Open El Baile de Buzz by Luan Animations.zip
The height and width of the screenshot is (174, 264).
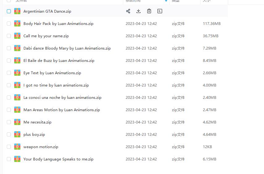[59, 61]
